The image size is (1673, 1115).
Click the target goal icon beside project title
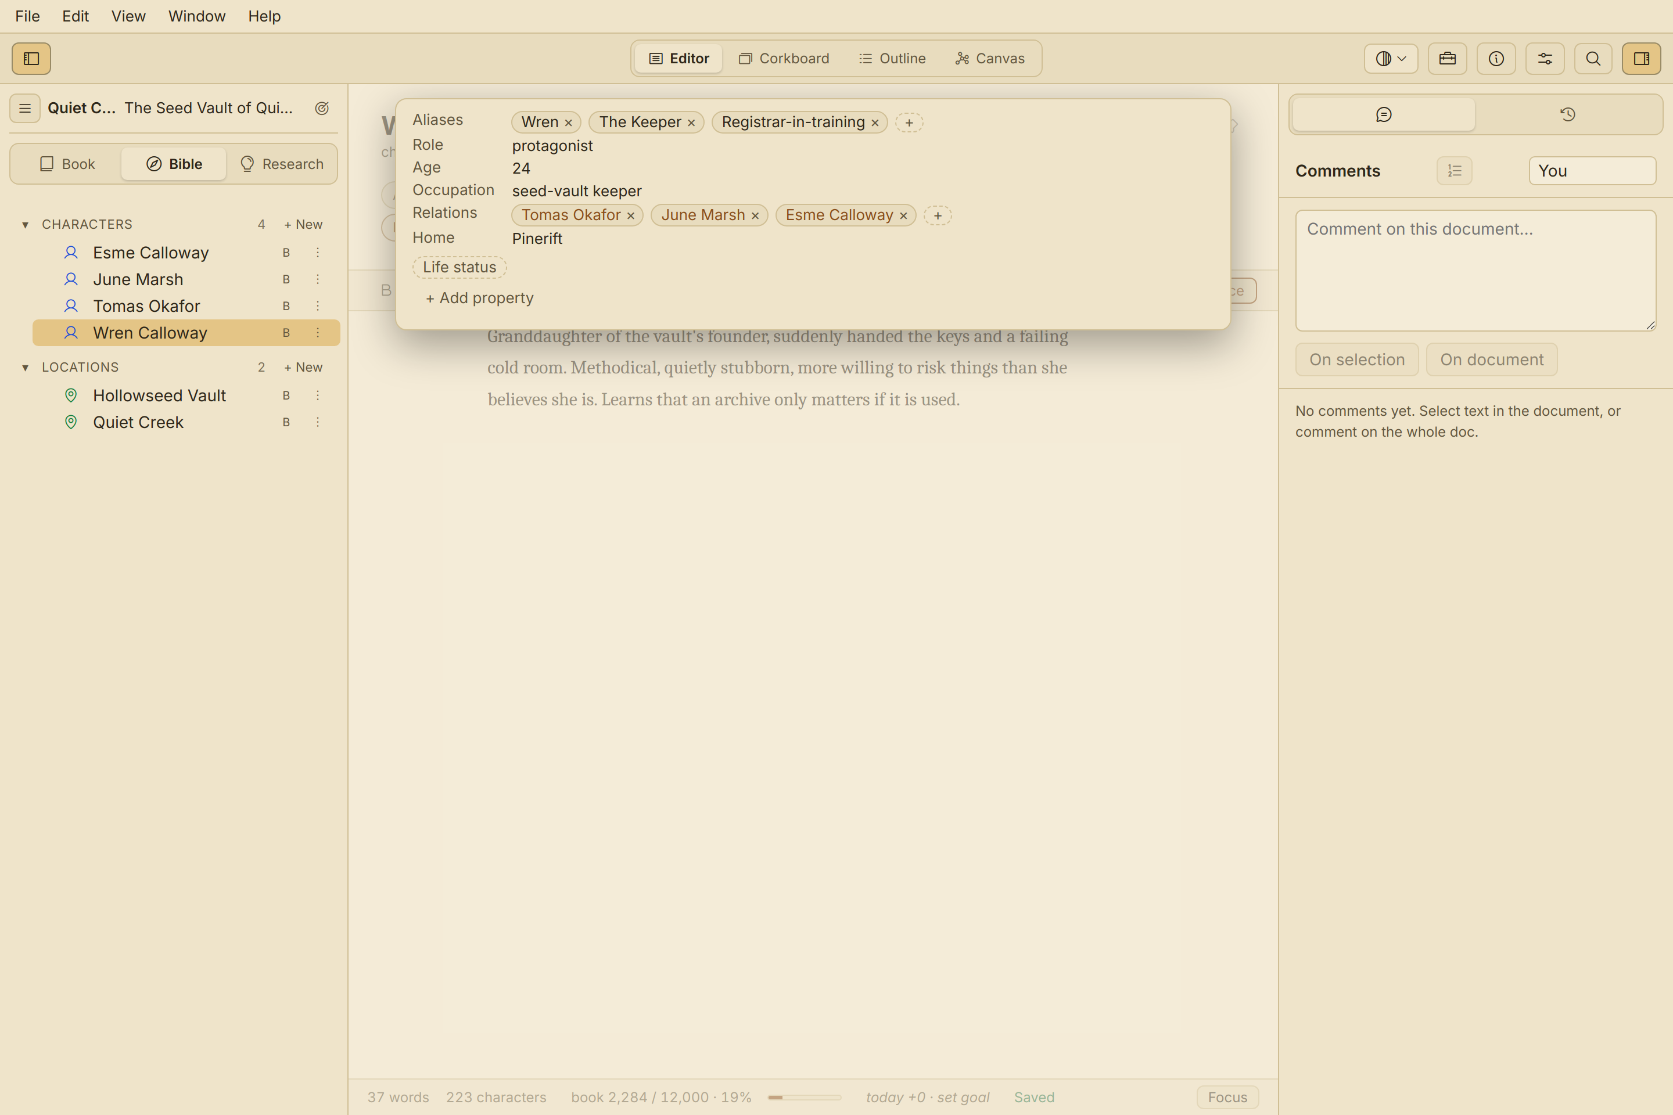[321, 108]
